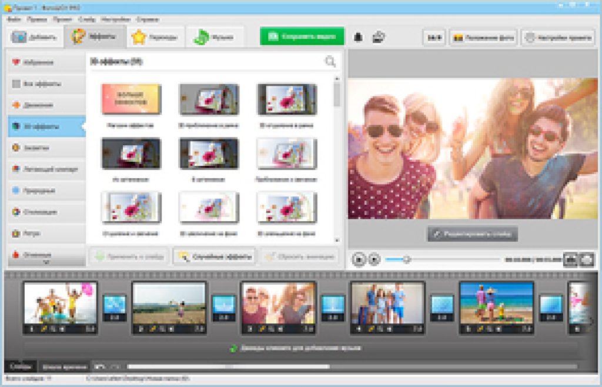Switch to the Переходы star tab
This screenshot has width=602, height=387.
coord(155,37)
